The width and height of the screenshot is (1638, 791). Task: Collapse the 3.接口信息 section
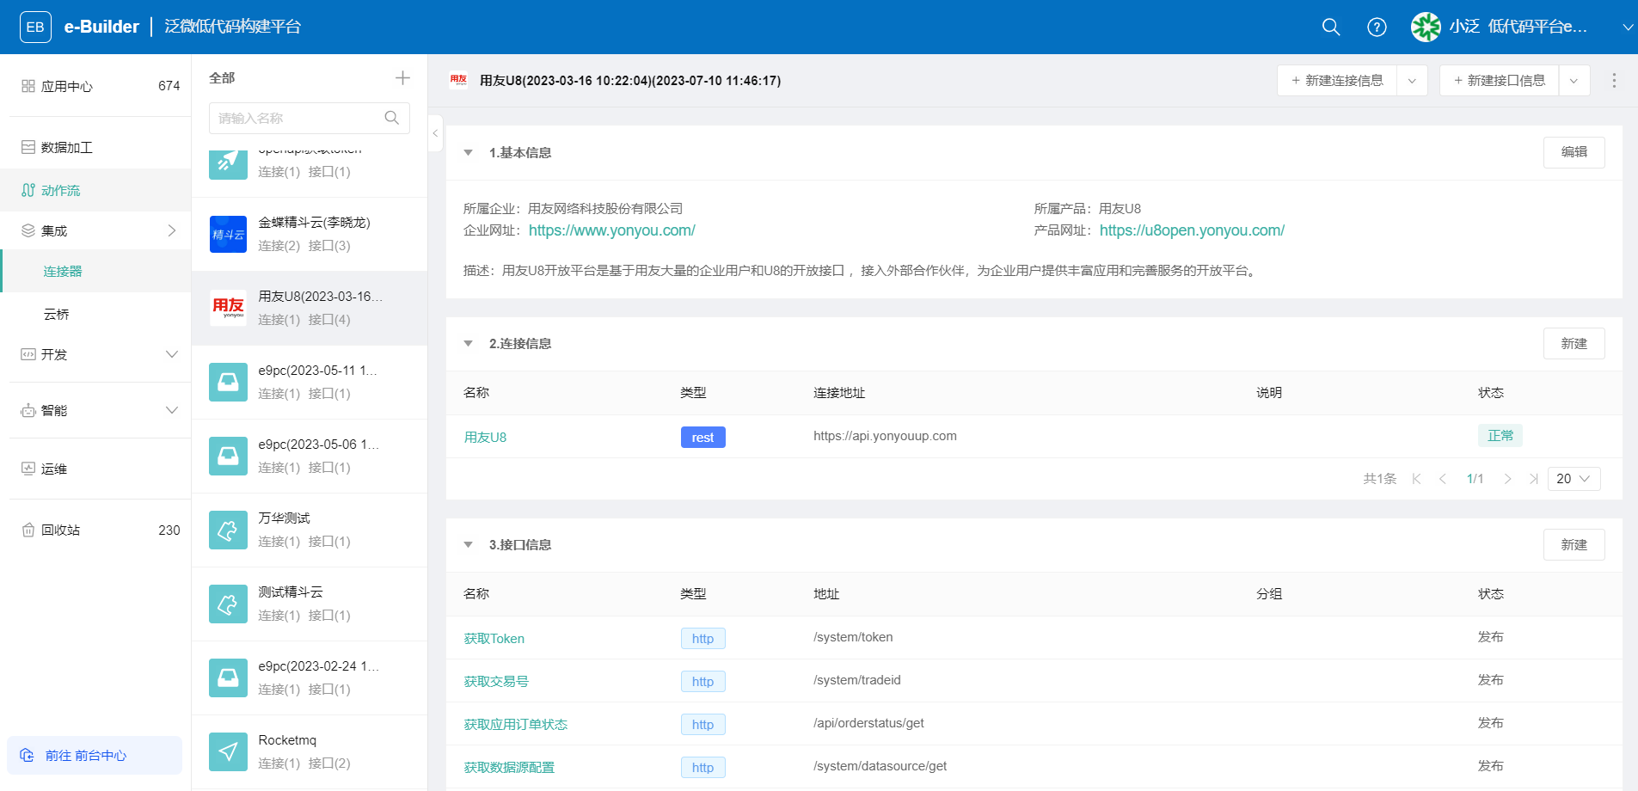point(469,545)
